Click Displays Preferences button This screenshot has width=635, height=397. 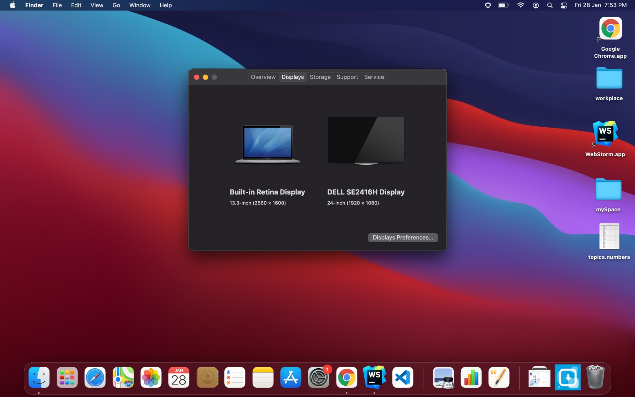tap(402, 238)
